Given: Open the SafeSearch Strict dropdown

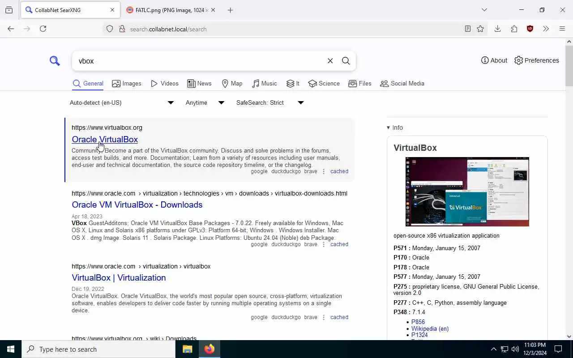Looking at the screenshot, I should pyautogui.click(x=270, y=103).
